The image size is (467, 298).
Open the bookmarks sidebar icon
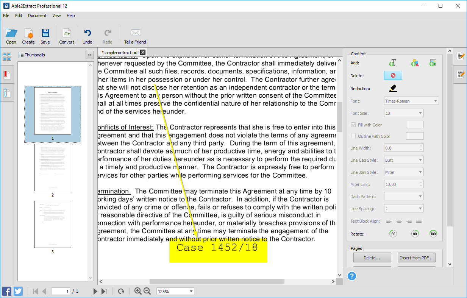(x=7, y=75)
